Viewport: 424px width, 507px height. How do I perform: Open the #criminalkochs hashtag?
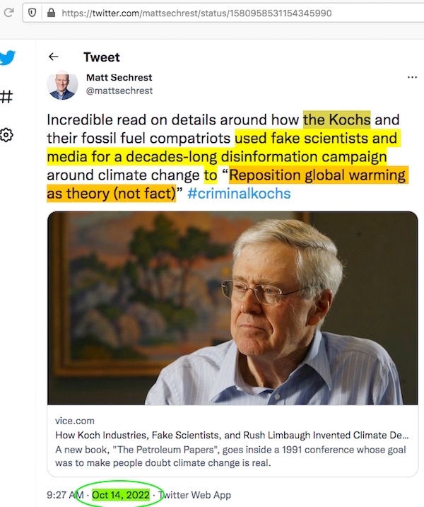click(x=239, y=193)
